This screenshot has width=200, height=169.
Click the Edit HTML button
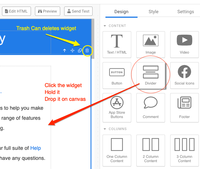(x=16, y=11)
